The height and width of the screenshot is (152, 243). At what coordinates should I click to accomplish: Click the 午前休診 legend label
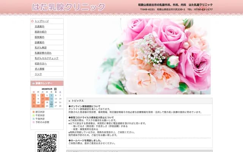(x=40, y=115)
